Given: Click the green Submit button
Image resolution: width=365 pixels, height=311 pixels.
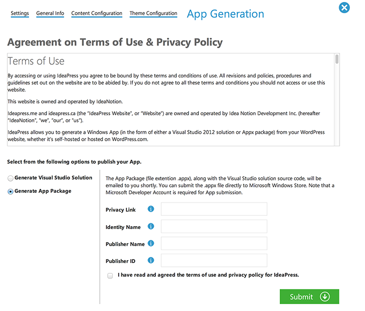Looking at the screenshot, I should (x=309, y=297).
